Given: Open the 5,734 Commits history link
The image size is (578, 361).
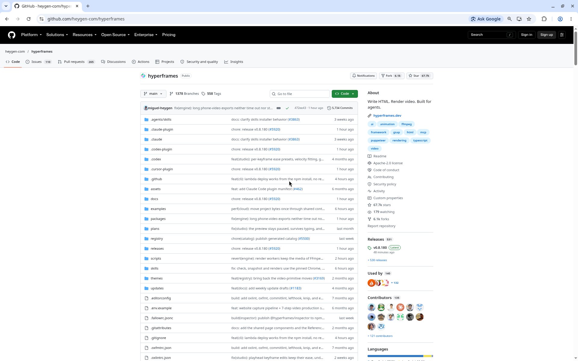Looking at the screenshot, I should [x=340, y=108].
